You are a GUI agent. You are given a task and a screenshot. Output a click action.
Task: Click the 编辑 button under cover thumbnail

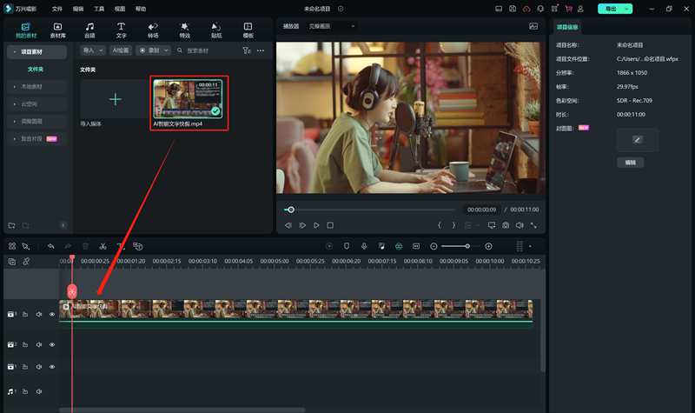pyautogui.click(x=631, y=163)
